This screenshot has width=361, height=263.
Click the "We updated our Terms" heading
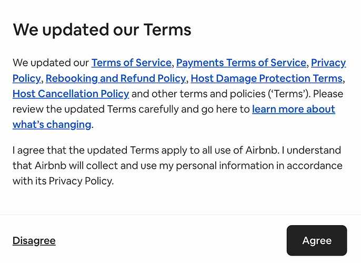tap(102, 30)
